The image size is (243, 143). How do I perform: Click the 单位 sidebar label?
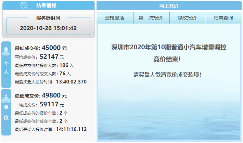6,112
